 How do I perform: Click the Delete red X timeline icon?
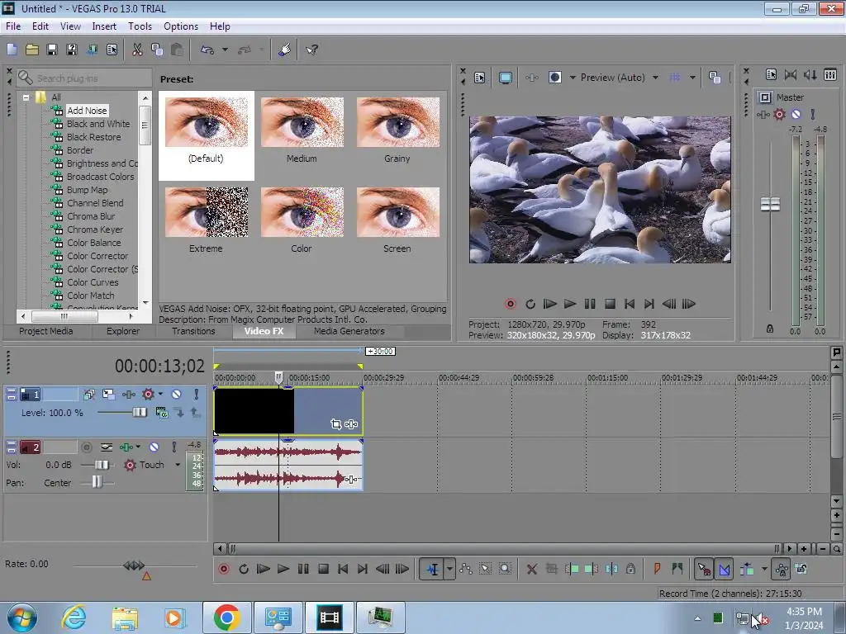[x=531, y=569]
